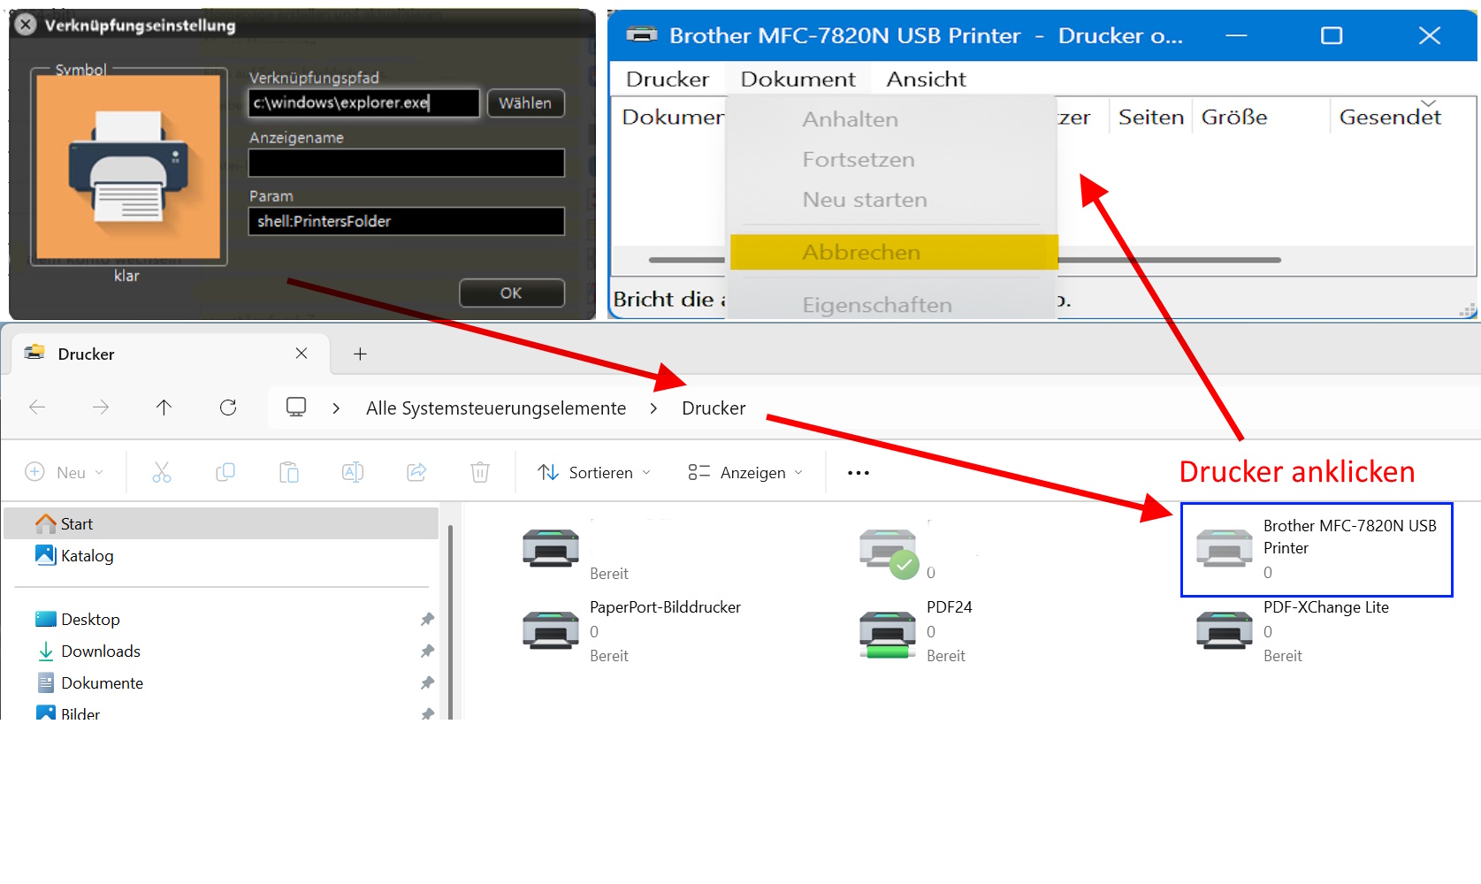Viewport: 1481px width, 884px height.
Task: Expand the Neu dropdown menu
Action: point(65,473)
